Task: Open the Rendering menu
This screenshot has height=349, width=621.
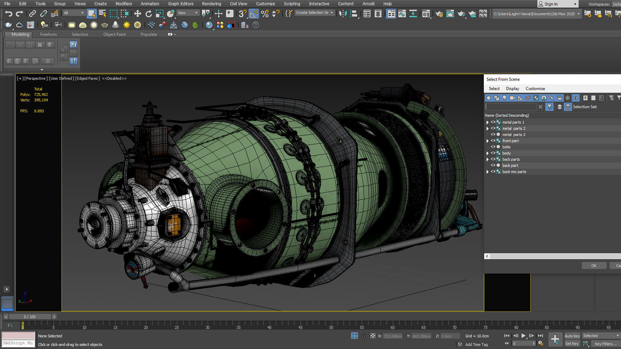Action: 211,4
